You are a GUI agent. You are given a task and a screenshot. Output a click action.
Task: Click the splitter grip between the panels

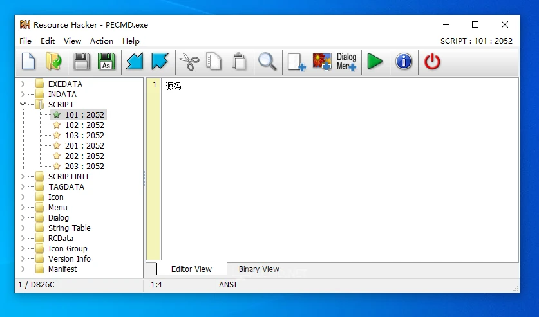144,178
